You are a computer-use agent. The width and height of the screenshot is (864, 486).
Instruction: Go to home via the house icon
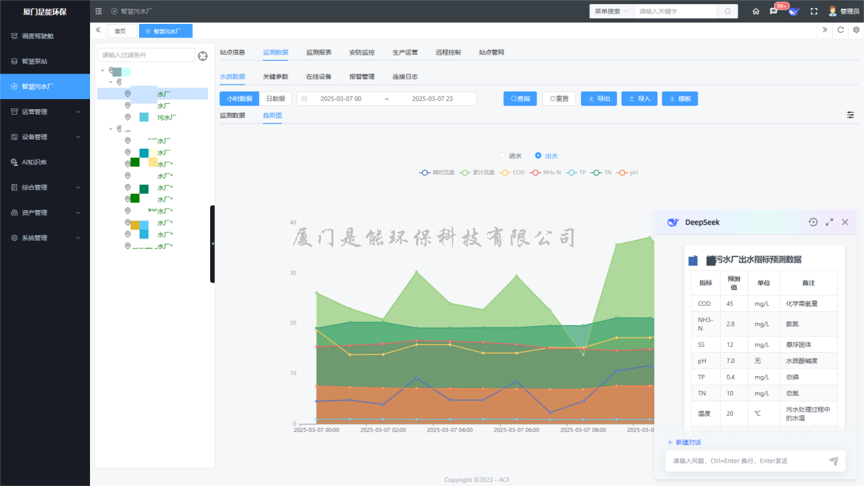756,11
